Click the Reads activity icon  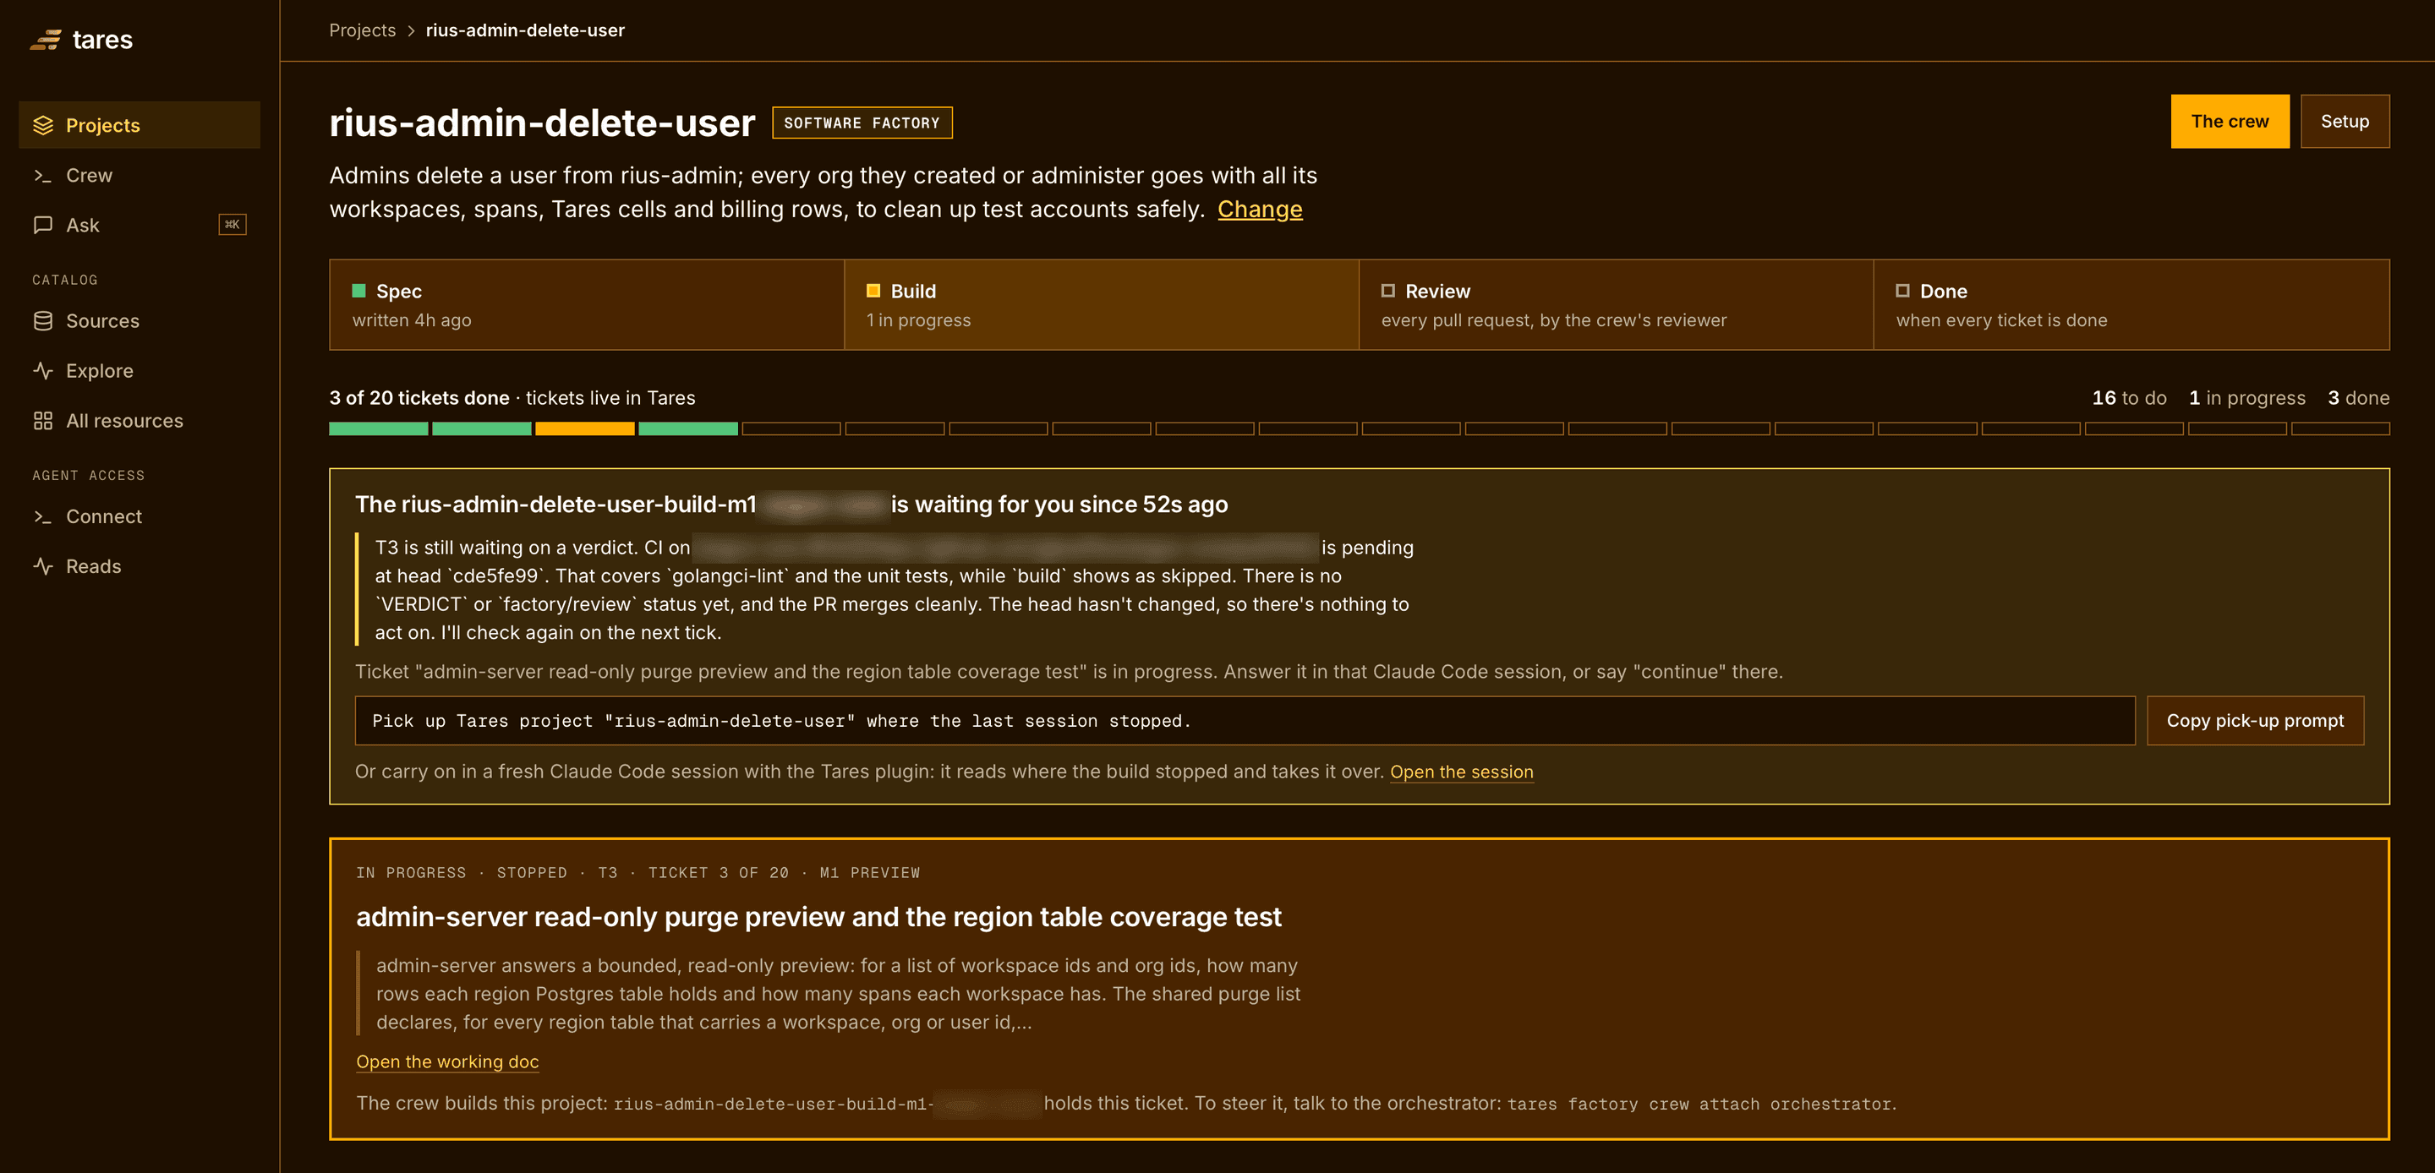click(42, 566)
